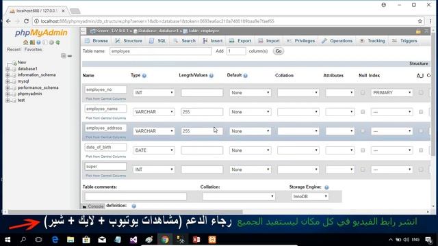Viewport: 438px width, 246px height.
Task: Click Pick from Central Columns under employee_name
Action: pos(105,118)
